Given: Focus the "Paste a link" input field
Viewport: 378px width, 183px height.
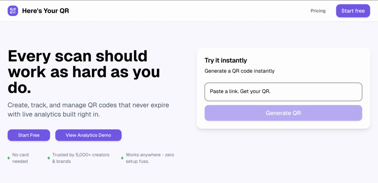Looking at the screenshot, I should (283, 92).
